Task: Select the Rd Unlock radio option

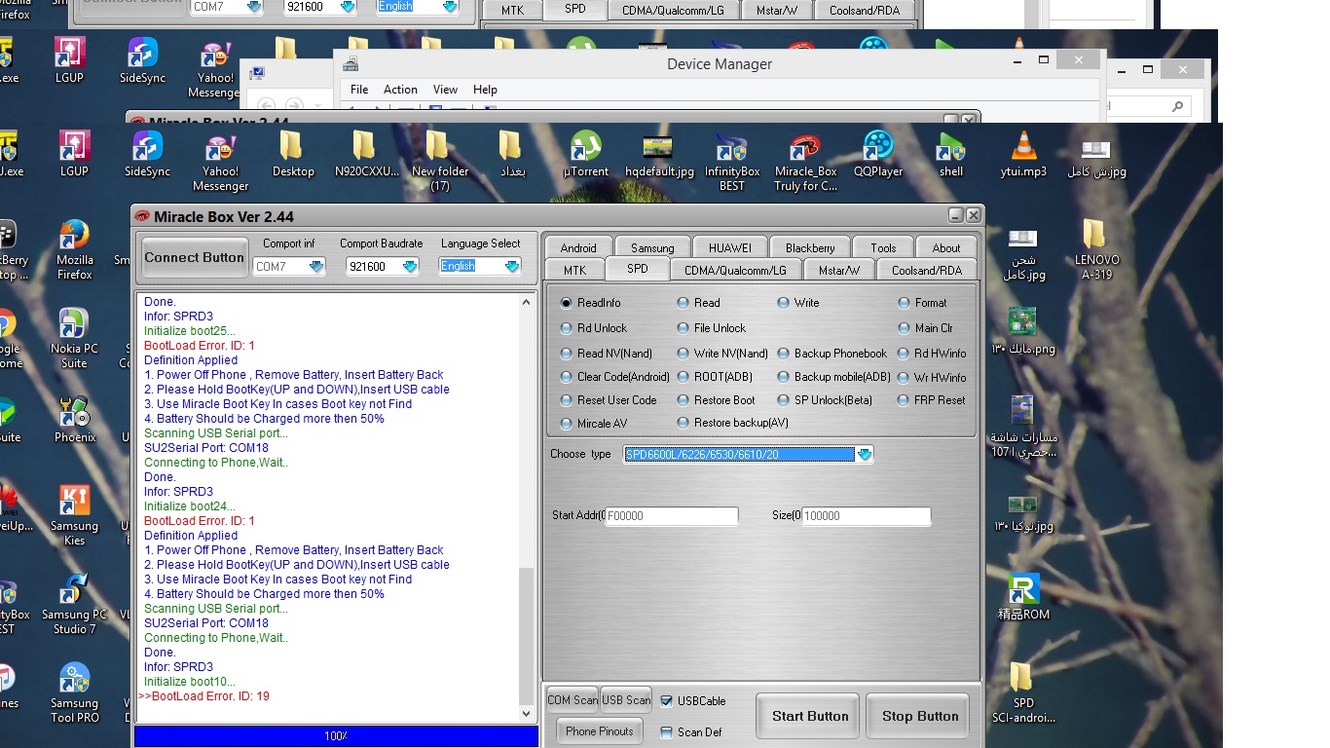Action: 594,328
